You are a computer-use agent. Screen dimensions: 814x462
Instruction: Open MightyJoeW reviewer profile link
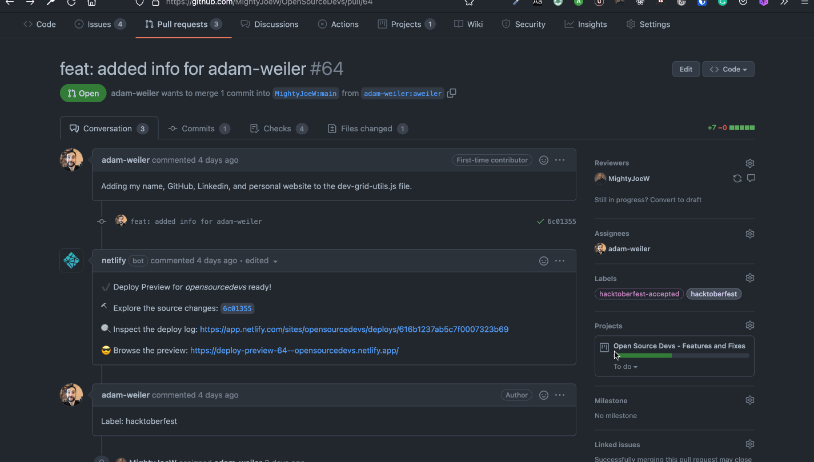point(629,179)
